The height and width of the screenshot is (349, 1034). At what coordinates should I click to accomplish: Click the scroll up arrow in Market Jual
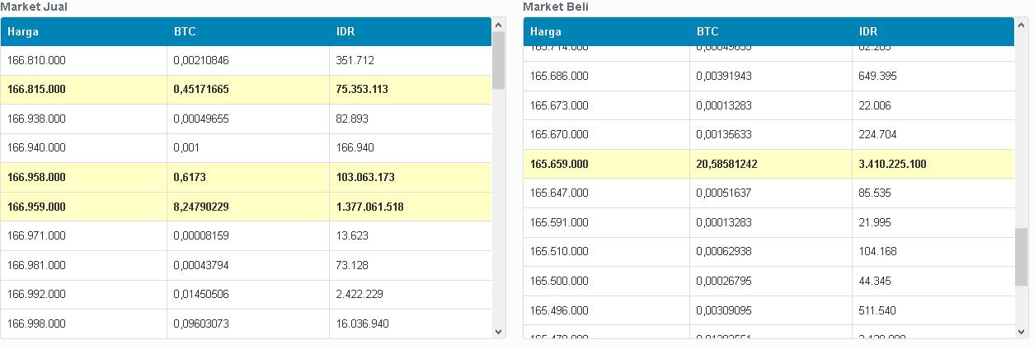pyautogui.click(x=499, y=25)
